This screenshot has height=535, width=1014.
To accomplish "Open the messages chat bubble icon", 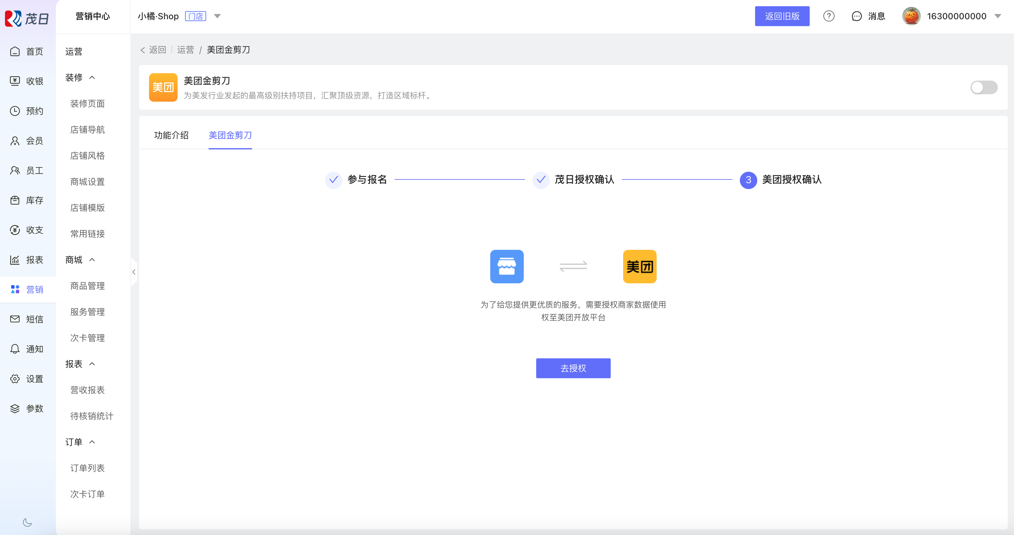I will tap(857, 16).
